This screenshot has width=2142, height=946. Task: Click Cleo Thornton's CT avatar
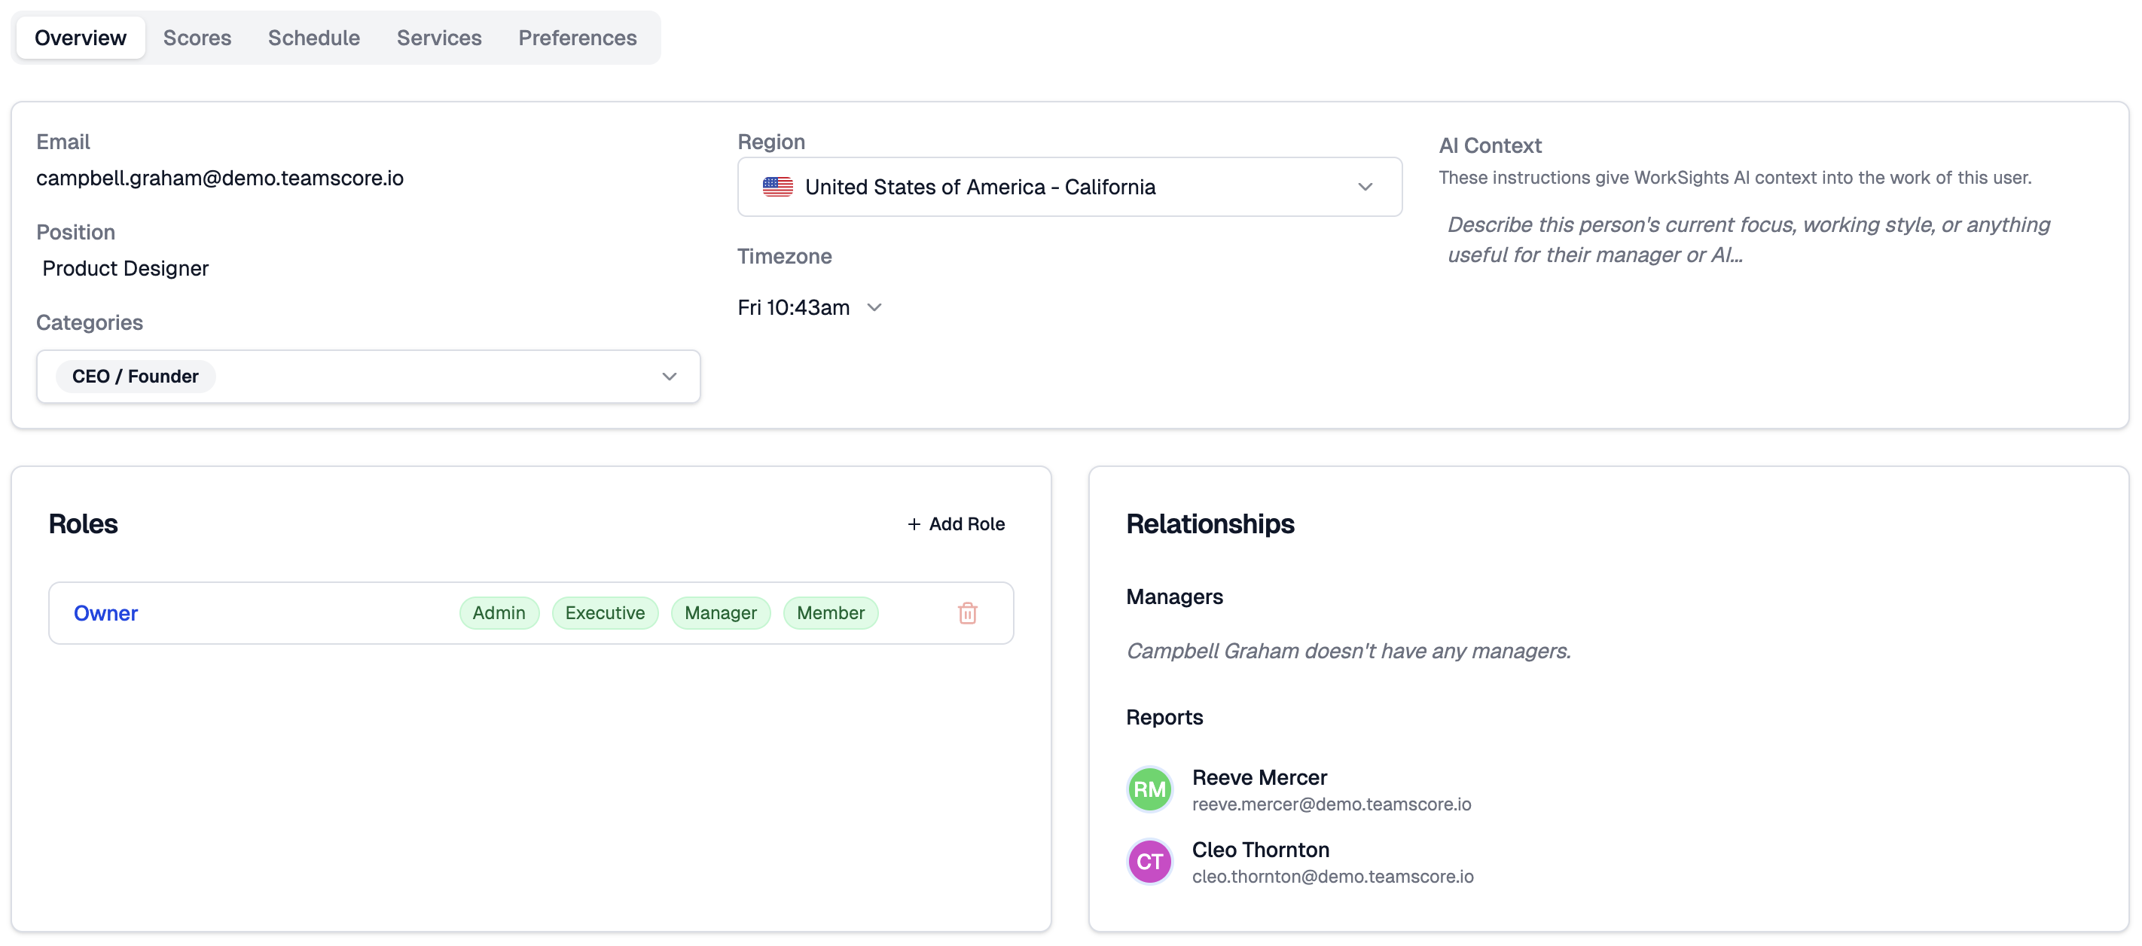click(1149, 861)
